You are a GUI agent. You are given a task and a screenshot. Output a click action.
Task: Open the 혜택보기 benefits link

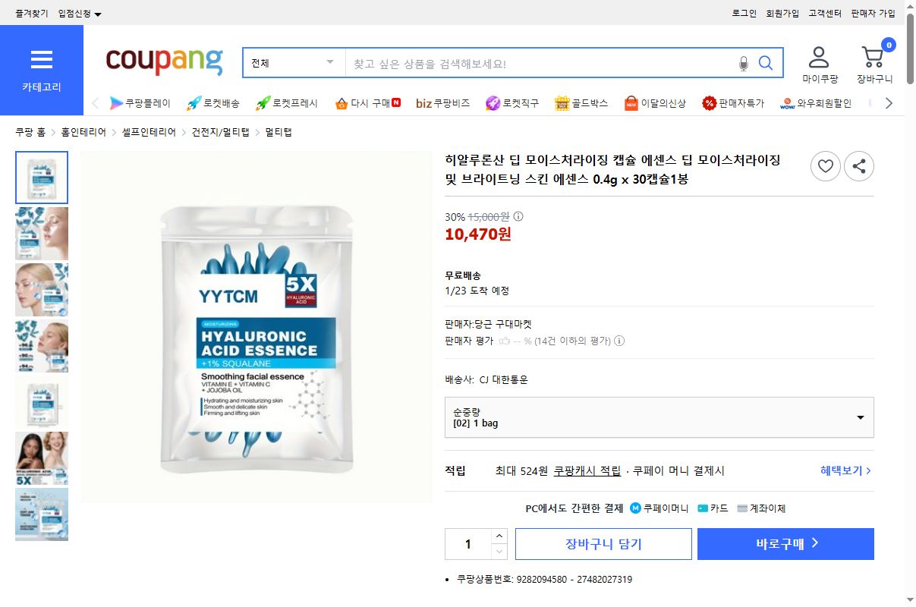point(841,470)
